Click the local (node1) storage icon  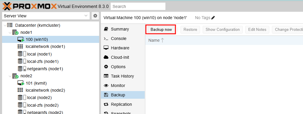pos(22,54)
